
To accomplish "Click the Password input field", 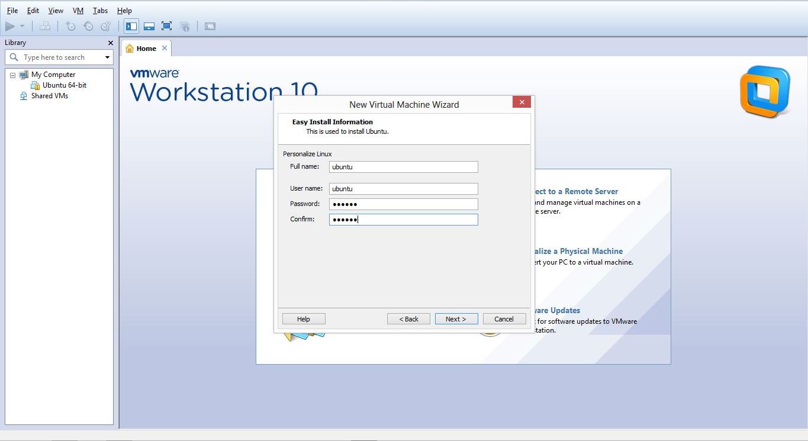I will 404,204.
